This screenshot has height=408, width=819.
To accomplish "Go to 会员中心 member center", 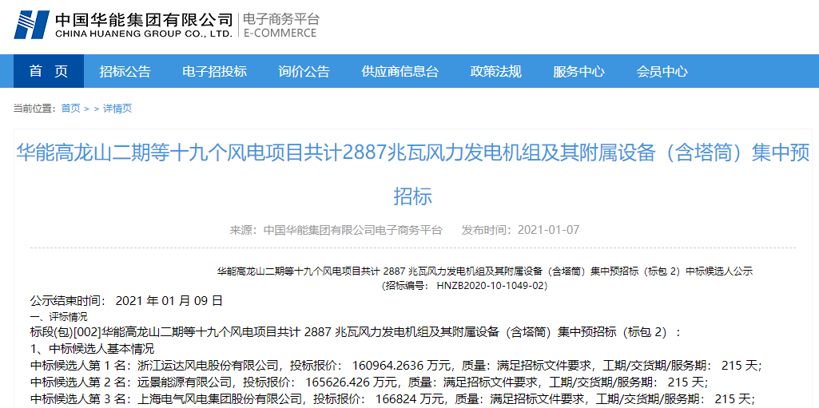I will (x=662, y=71).
